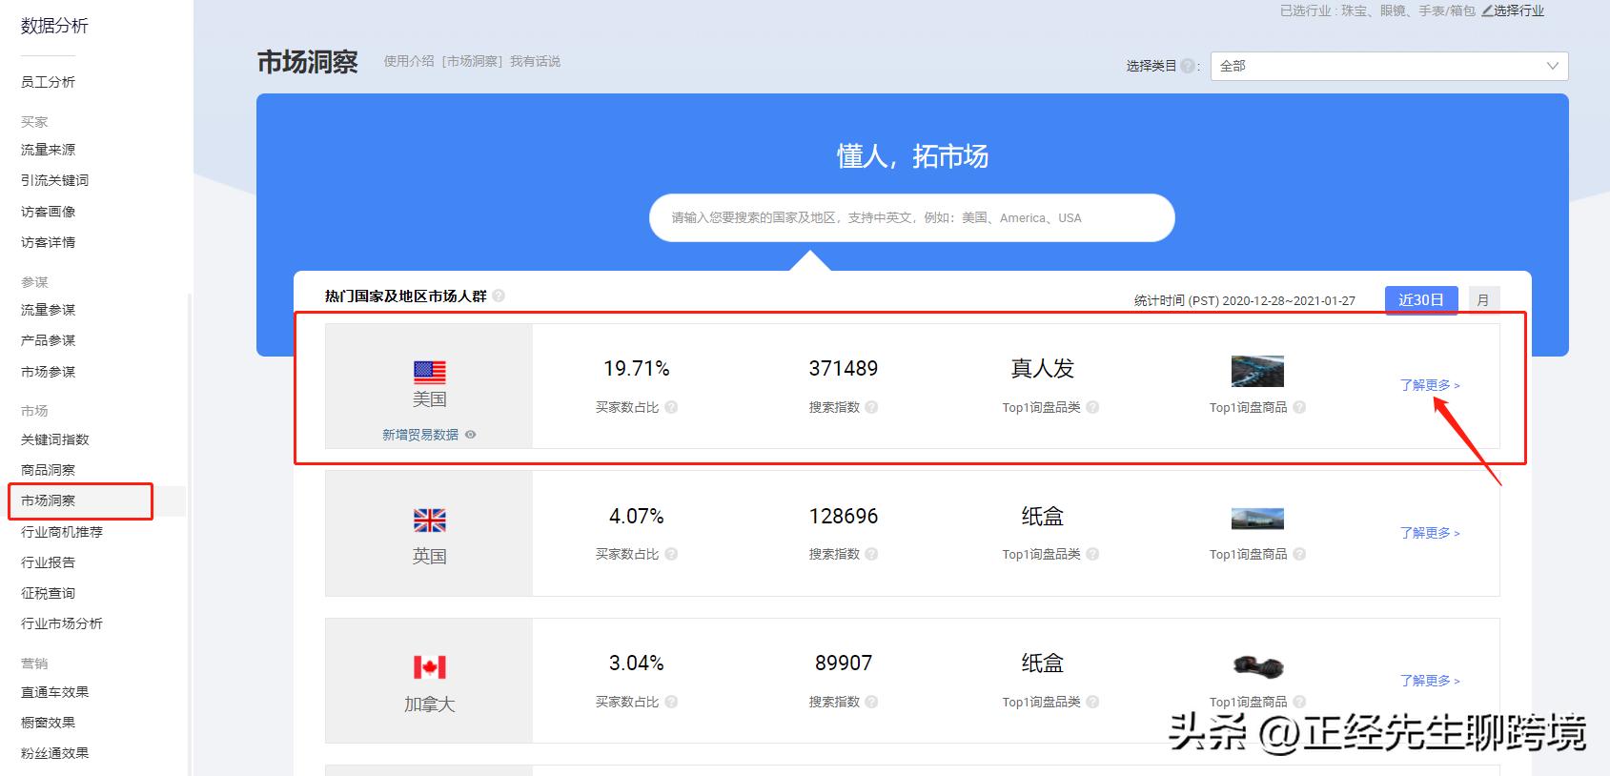Screen dimensions: 1610x776
Task: Open 了解更多 for 美国
Action: (x=1429, y=385)
